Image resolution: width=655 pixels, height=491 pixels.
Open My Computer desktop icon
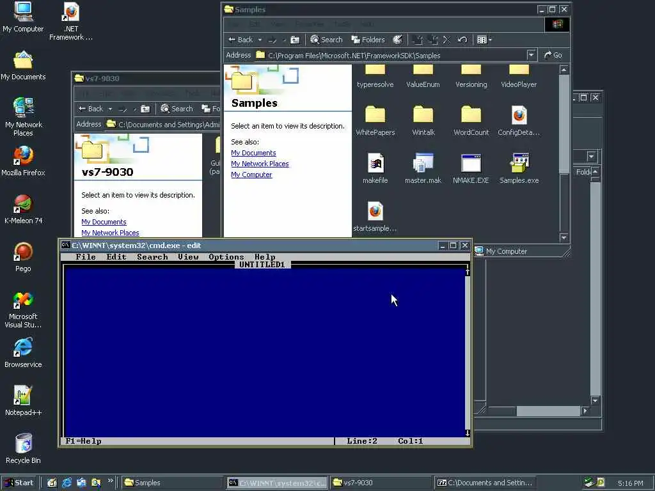tap(23, 17)
